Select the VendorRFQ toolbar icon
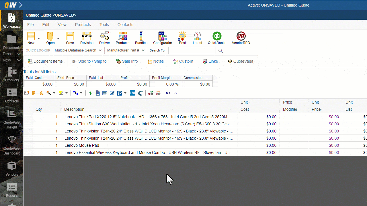367x206 pixels. tap(241, 38)
